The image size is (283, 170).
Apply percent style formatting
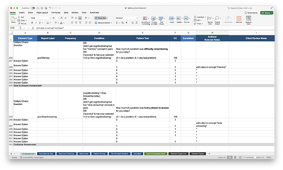(122, 23)
